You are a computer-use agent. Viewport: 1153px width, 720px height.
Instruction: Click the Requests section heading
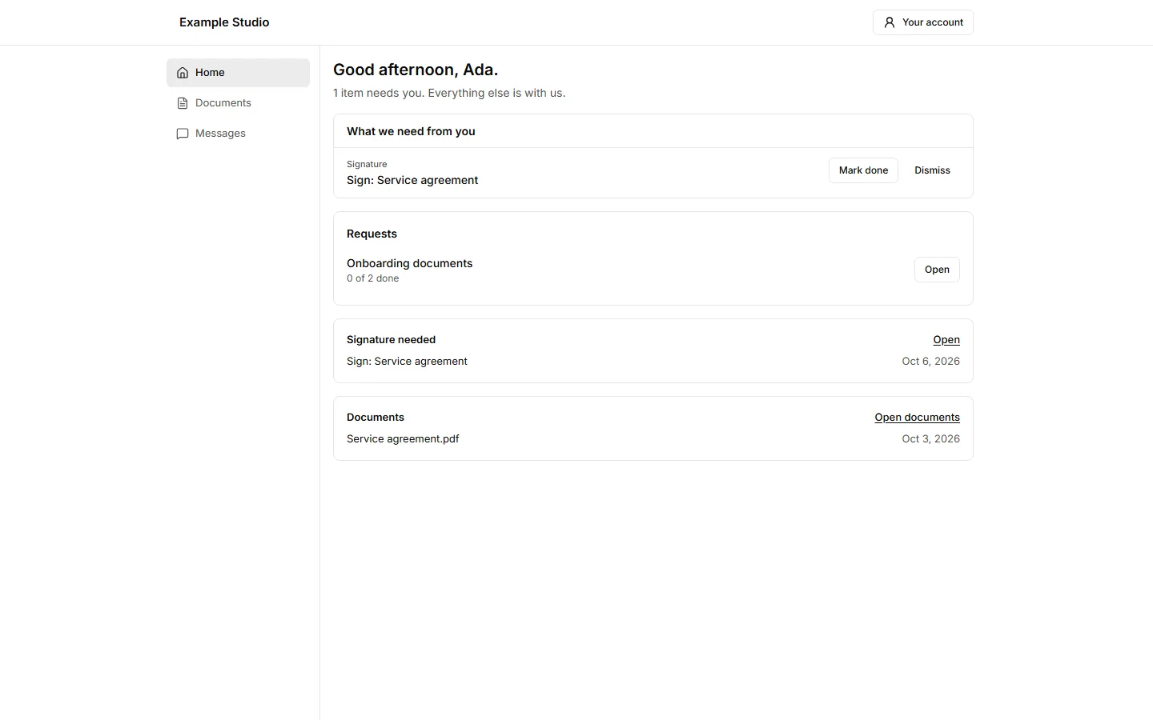(372, 234)
